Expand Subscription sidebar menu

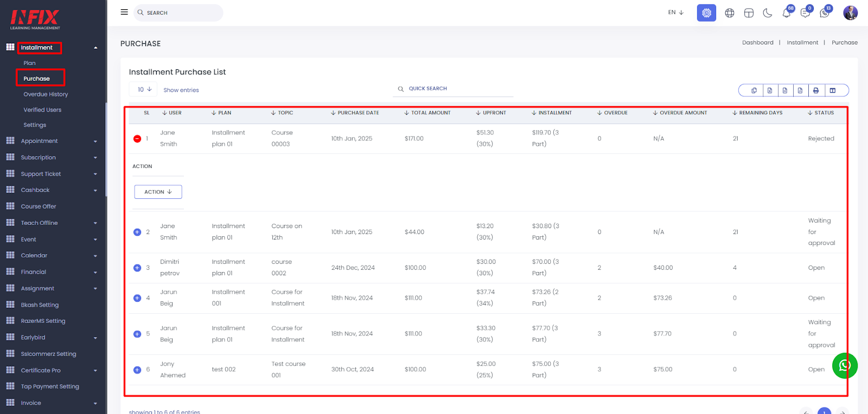tap(52, 158)
